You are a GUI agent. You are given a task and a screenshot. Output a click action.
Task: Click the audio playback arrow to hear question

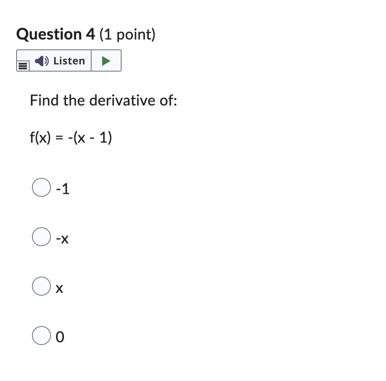[106, 60]
